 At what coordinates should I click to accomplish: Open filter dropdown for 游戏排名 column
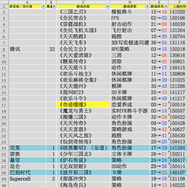[166, 6]
